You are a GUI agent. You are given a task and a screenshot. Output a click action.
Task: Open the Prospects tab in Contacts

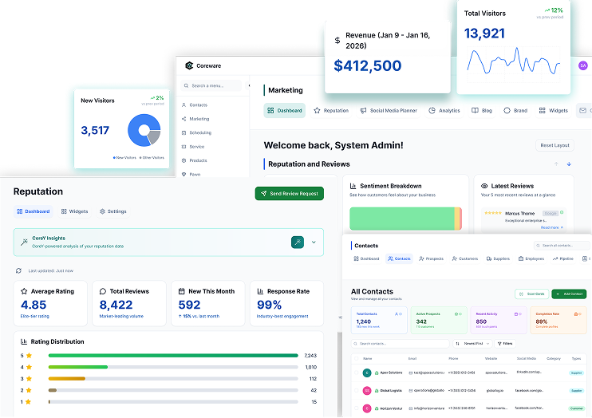[x=431, y=258]
